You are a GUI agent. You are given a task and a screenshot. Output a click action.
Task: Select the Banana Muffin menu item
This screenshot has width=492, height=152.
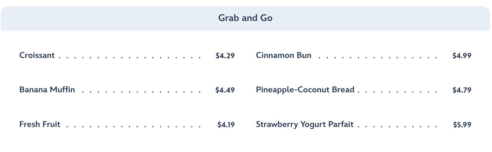(x=47, y=90)
